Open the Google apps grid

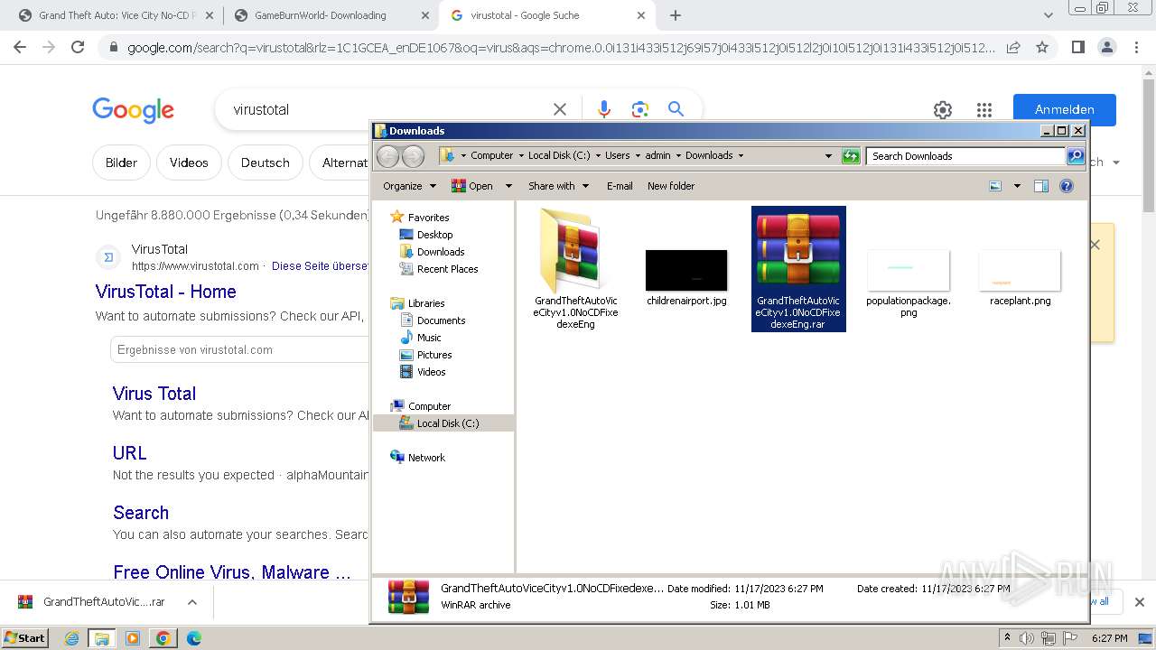pos(984,110)
